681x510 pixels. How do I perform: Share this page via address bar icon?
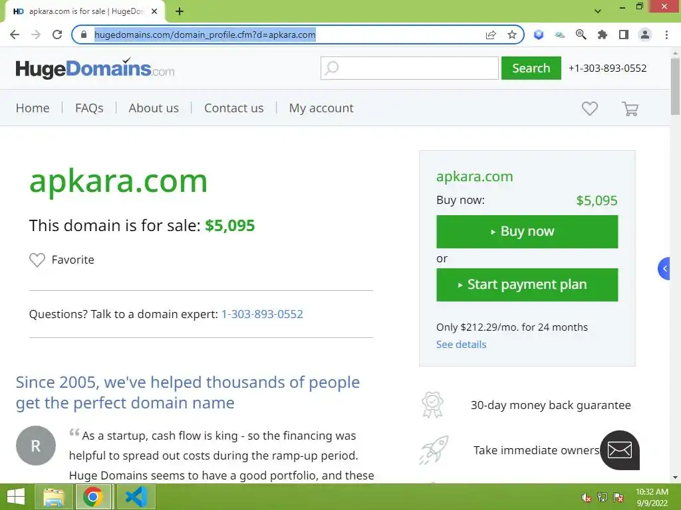click(491, 35)
